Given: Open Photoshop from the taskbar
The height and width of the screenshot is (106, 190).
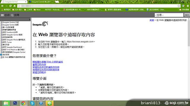Looking at the screenshot, I should pyautogui.click(x=15, y=103).
